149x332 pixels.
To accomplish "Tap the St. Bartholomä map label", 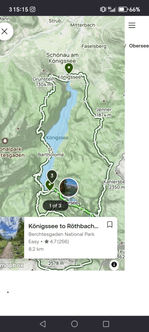I will click(x=51, y=152).
